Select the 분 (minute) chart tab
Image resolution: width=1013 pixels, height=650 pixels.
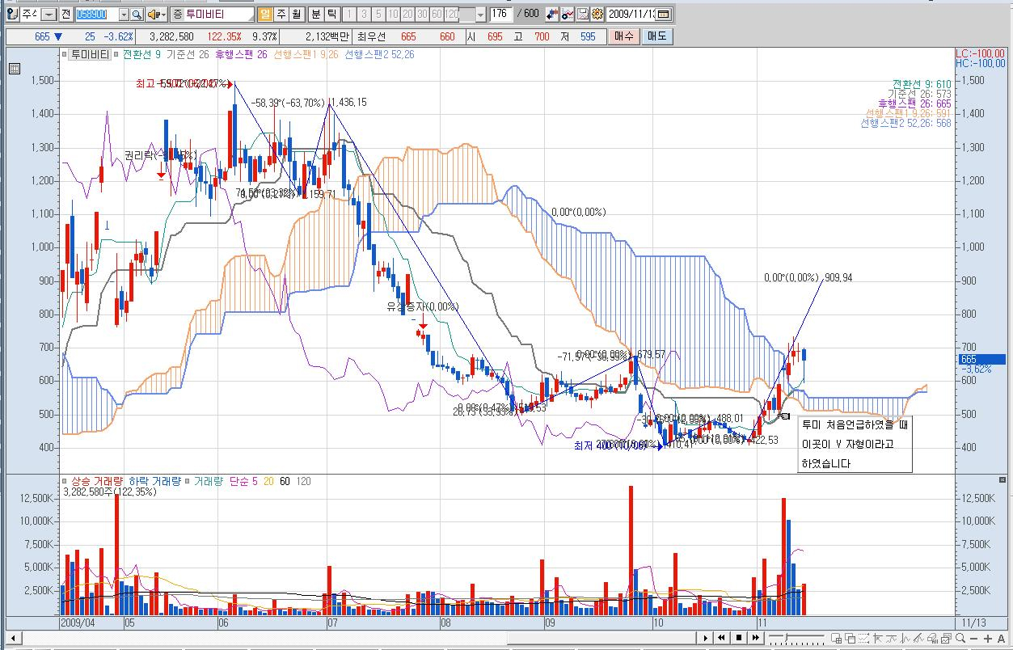316,15
